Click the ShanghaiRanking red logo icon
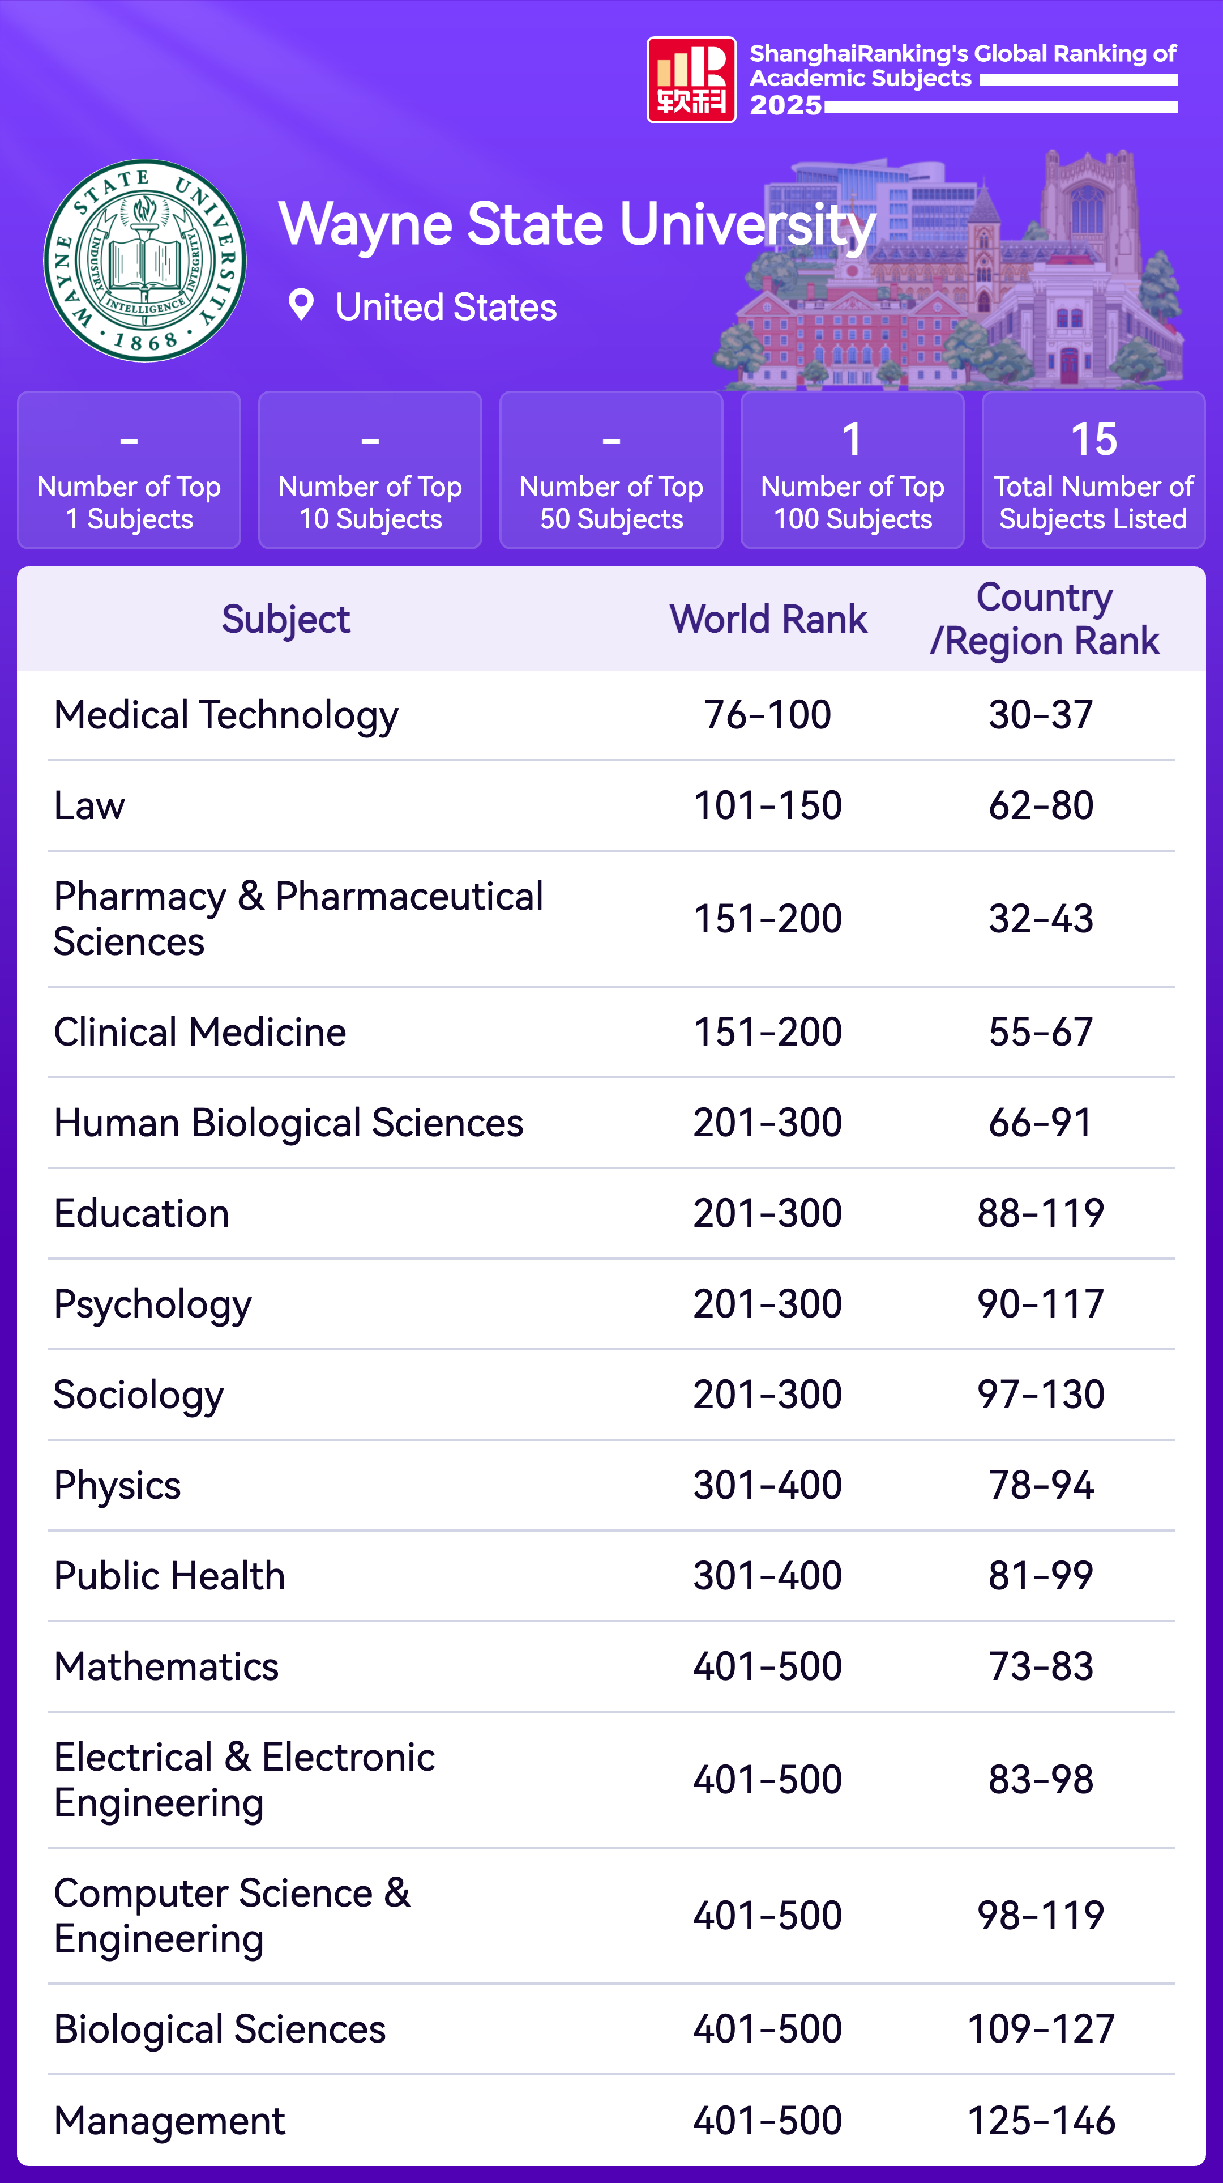The height and width of the screenshot is (2183, 1223). point(691,80)
